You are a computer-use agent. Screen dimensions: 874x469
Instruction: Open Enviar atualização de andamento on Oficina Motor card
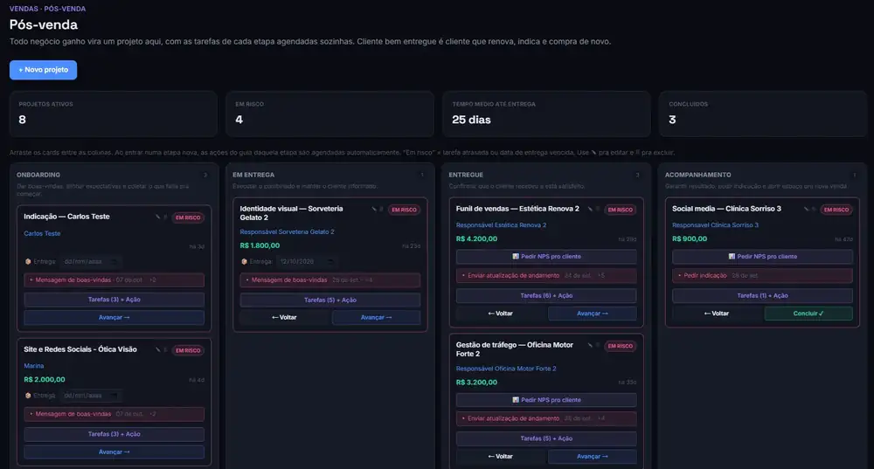[546, 418]
